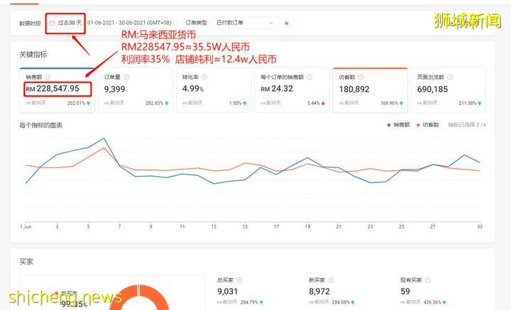
Task: Click green up arrow beside 284.79%
Action: [261, 302]
